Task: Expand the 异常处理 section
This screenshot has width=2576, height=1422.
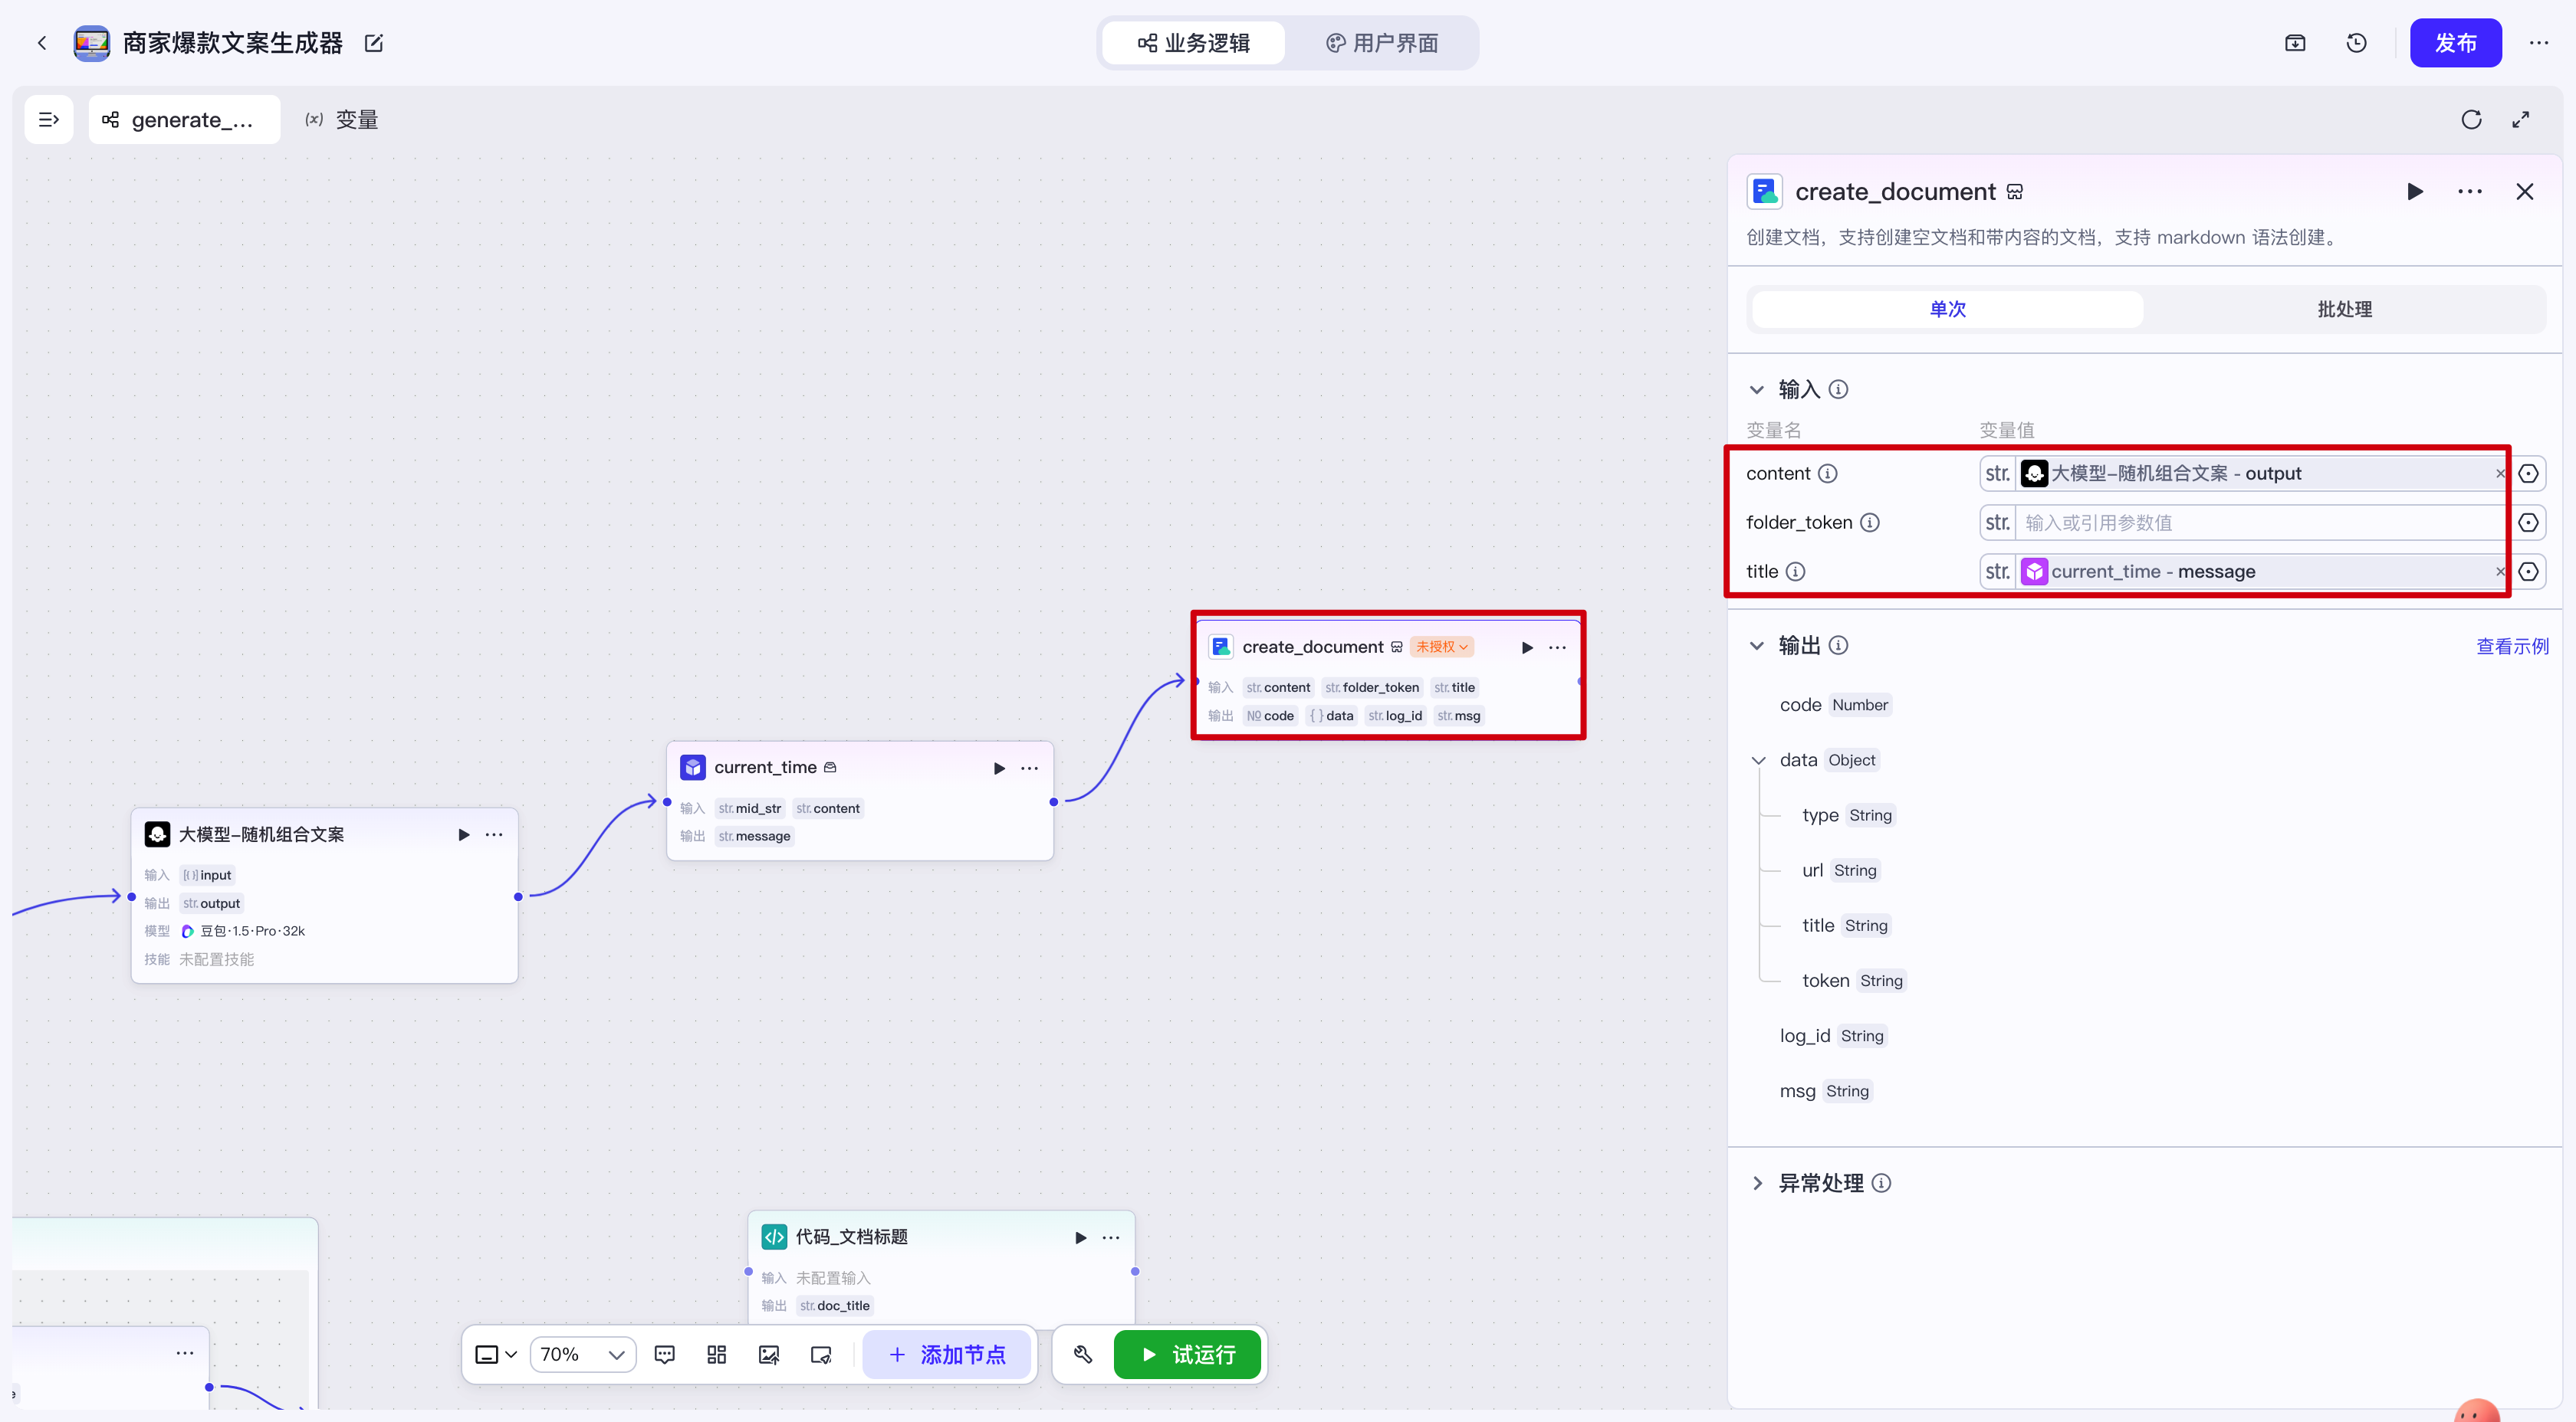Action: click(x=1757, y=1183)
